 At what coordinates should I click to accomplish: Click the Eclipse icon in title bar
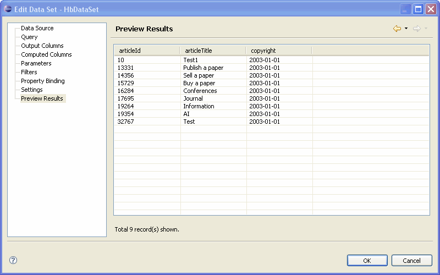click(8, 9)
